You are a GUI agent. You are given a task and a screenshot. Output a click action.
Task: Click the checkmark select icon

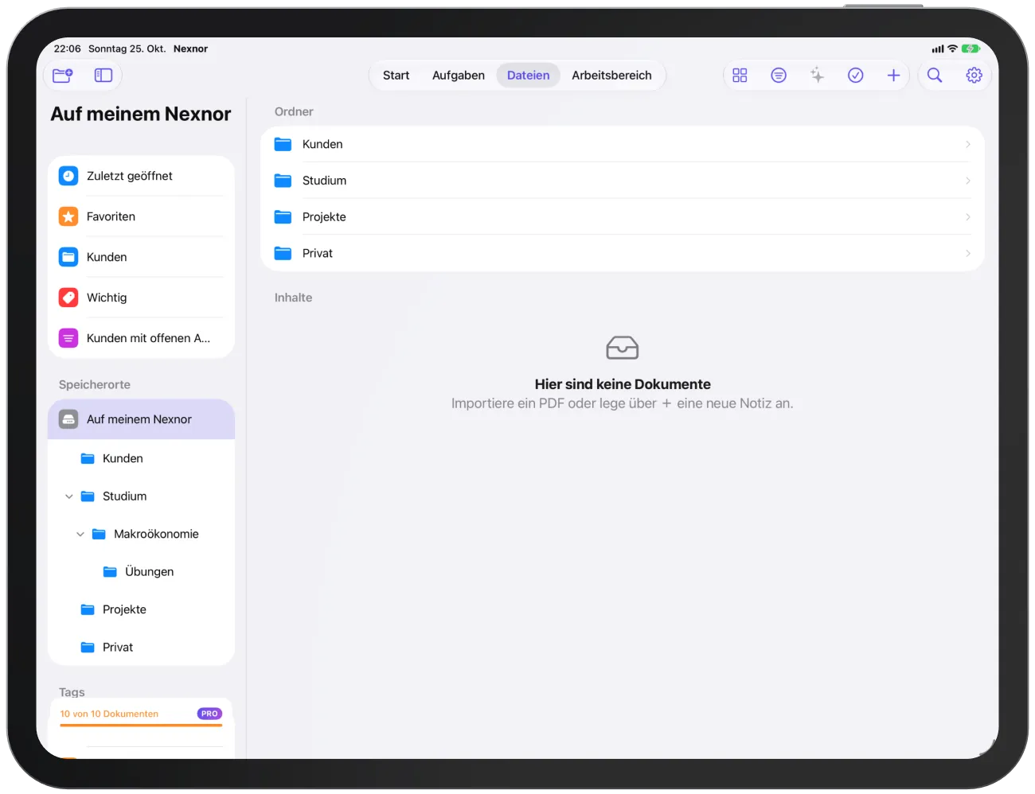coord(856,76)
